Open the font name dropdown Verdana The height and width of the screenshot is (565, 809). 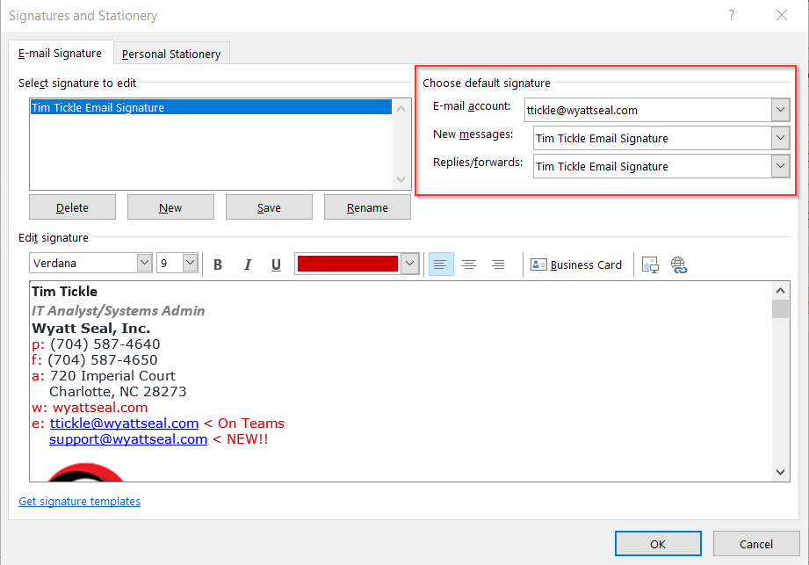pos(144,263)
